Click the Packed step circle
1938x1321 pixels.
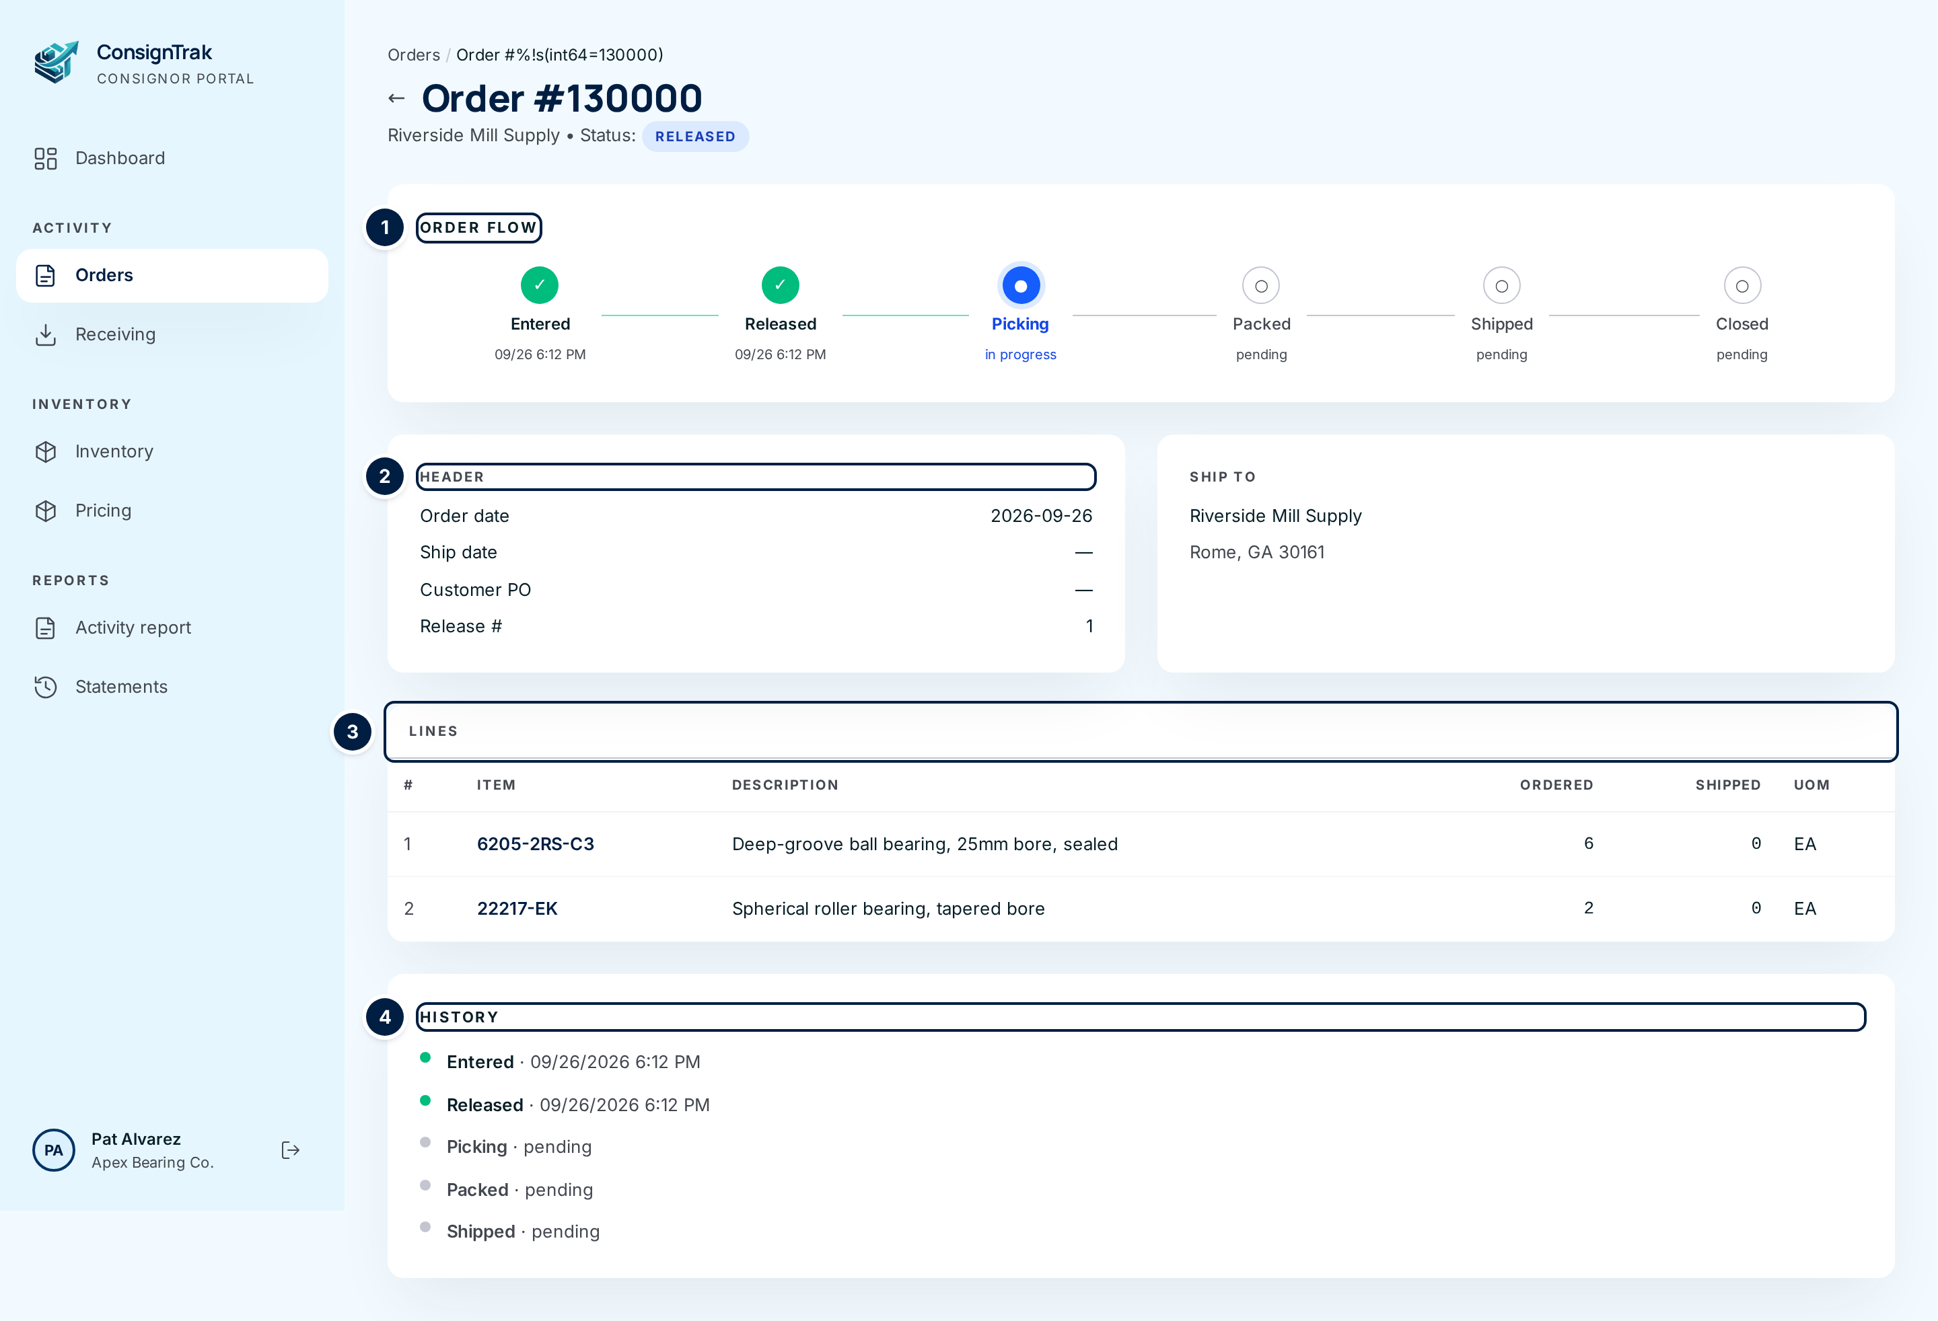click(1261, 286)
